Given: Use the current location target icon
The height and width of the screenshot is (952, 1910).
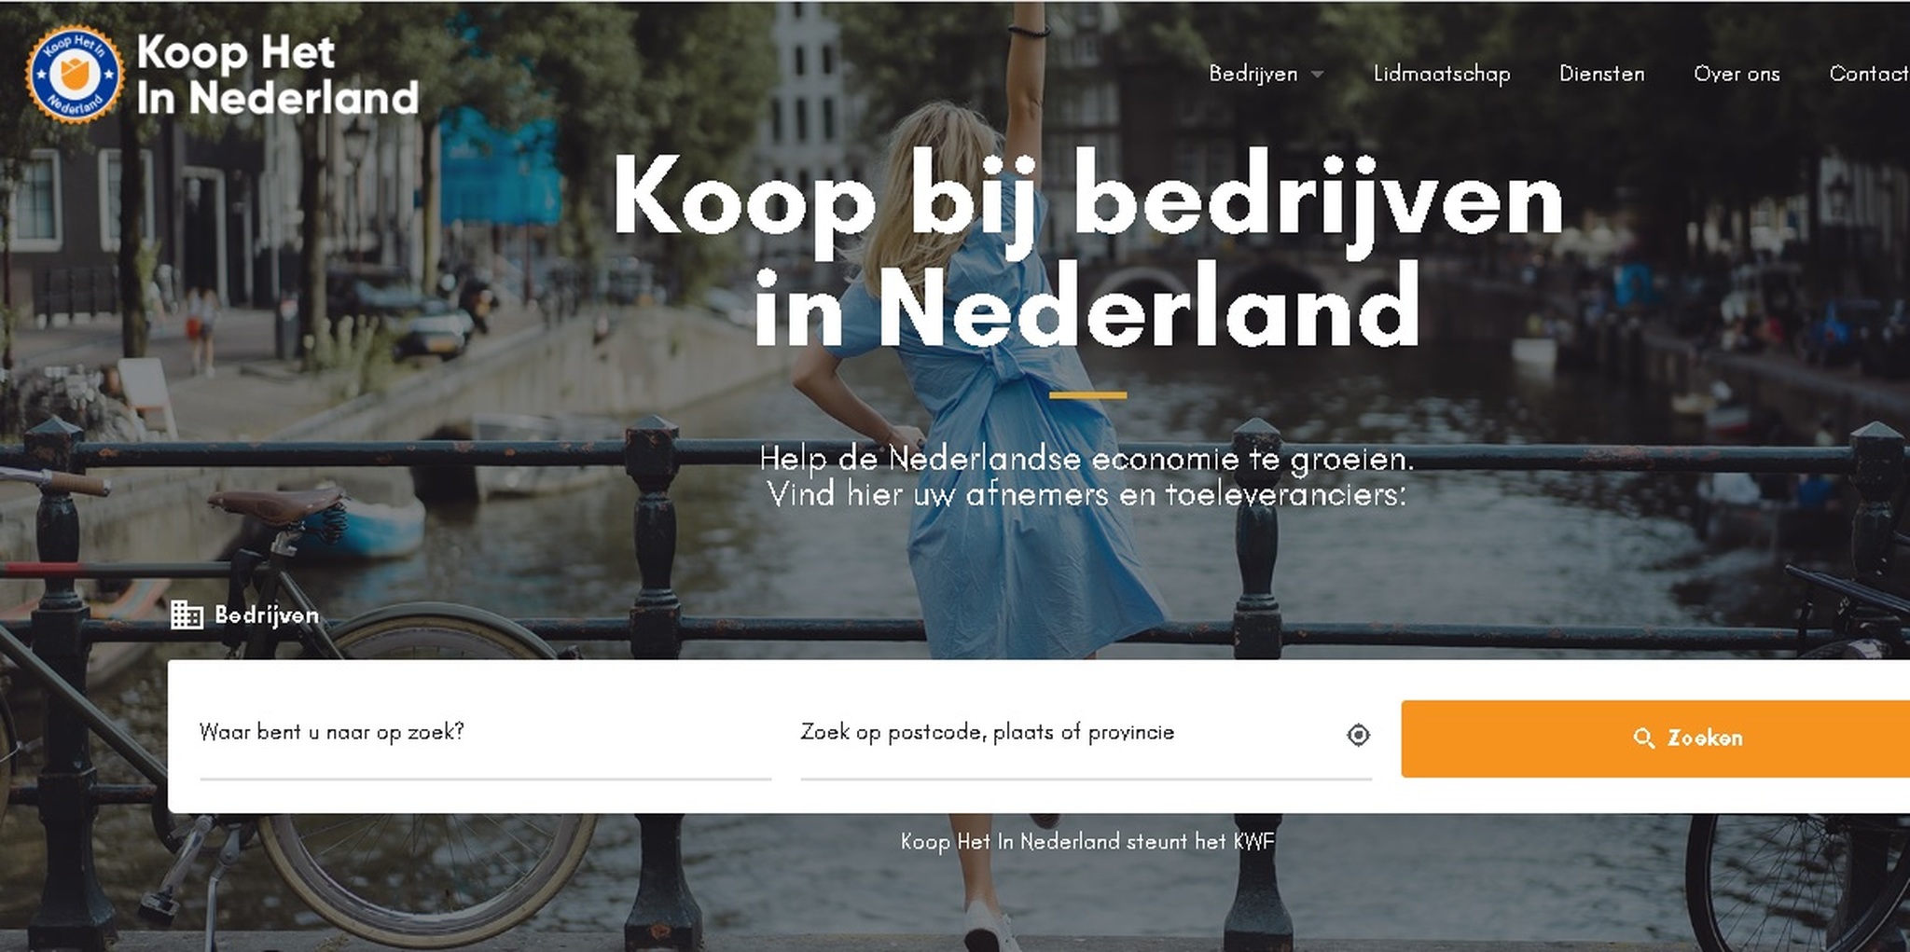Looking at the screenshot, I should pyautogui.click(x=1358, y=736).
